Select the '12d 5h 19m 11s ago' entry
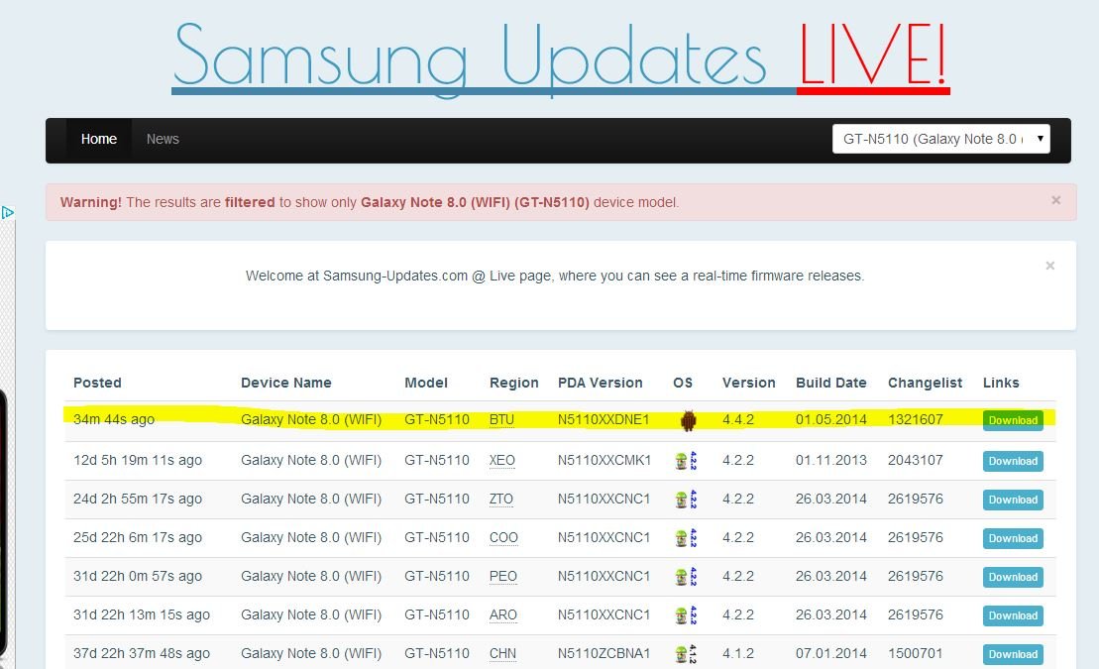The height and width of the screenshot is (669, 1099). click(138, 460)
